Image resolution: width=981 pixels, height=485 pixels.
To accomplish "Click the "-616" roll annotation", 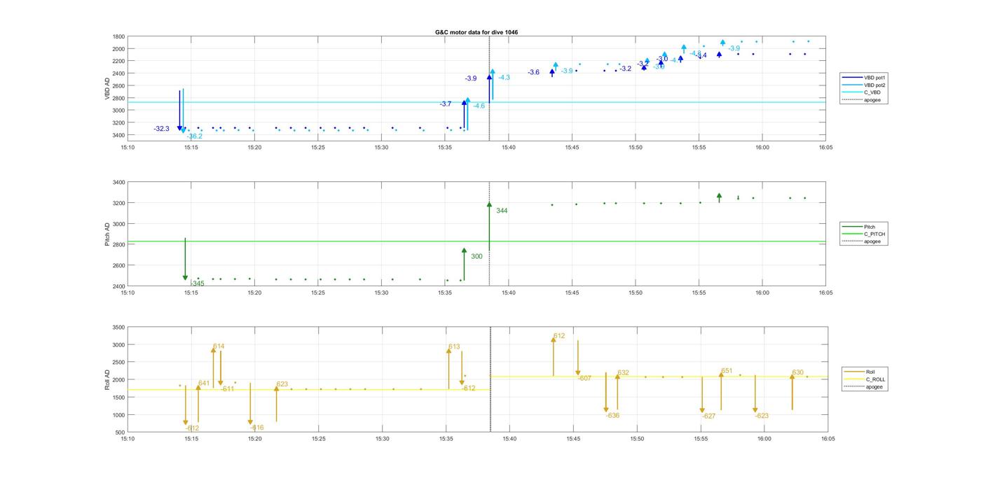I will 256,427.
